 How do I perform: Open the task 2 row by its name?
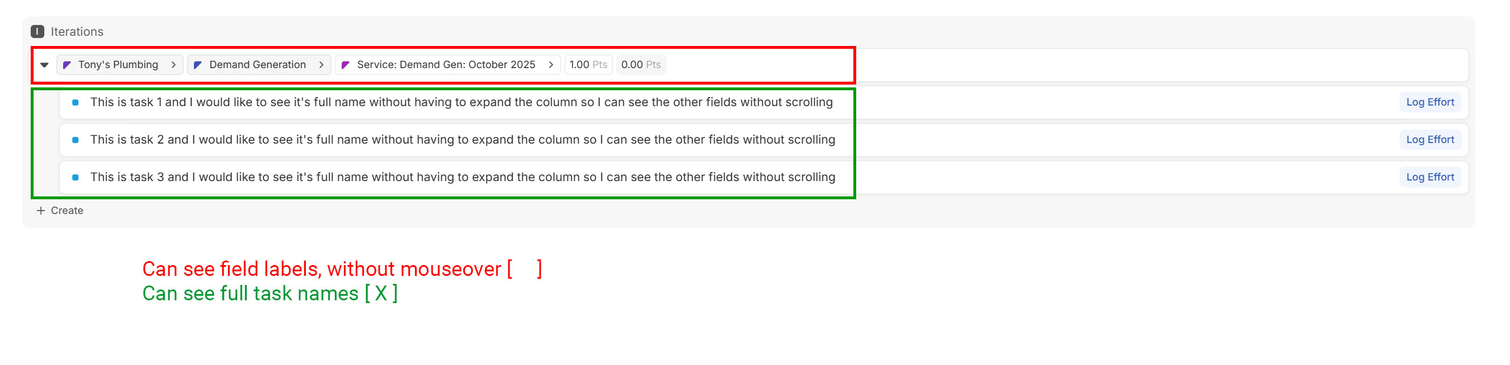[x=463, y=140]
